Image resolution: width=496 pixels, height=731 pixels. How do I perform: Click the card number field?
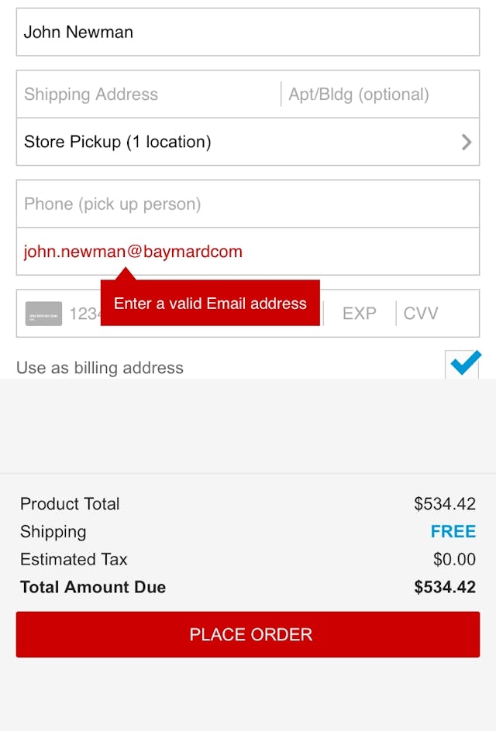coord(84,314)
